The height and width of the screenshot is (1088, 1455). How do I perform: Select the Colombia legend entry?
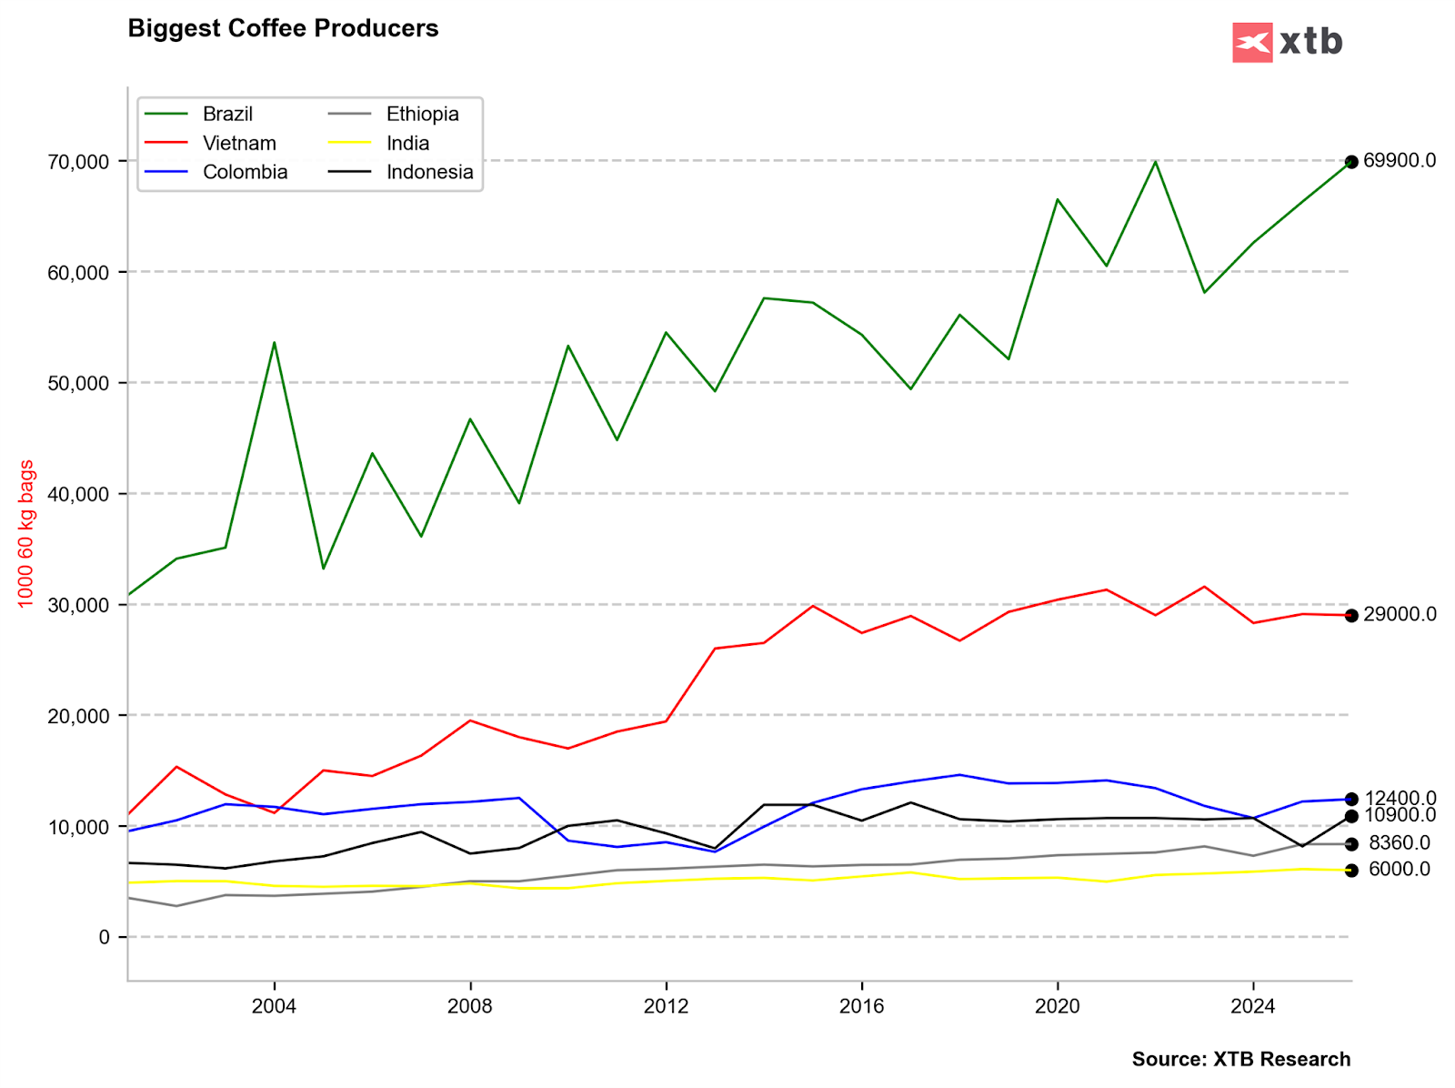tap(216, 172)
